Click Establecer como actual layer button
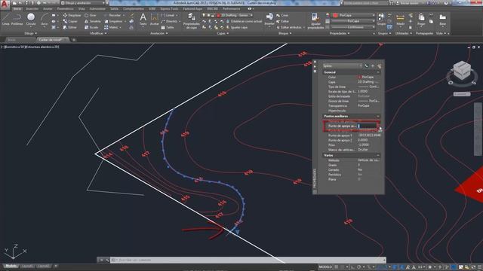 pyautogui.click(x=244, y=21)
